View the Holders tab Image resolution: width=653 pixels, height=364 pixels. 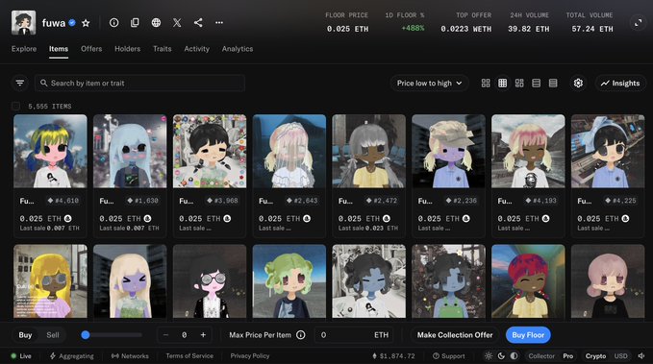point(128,49)
